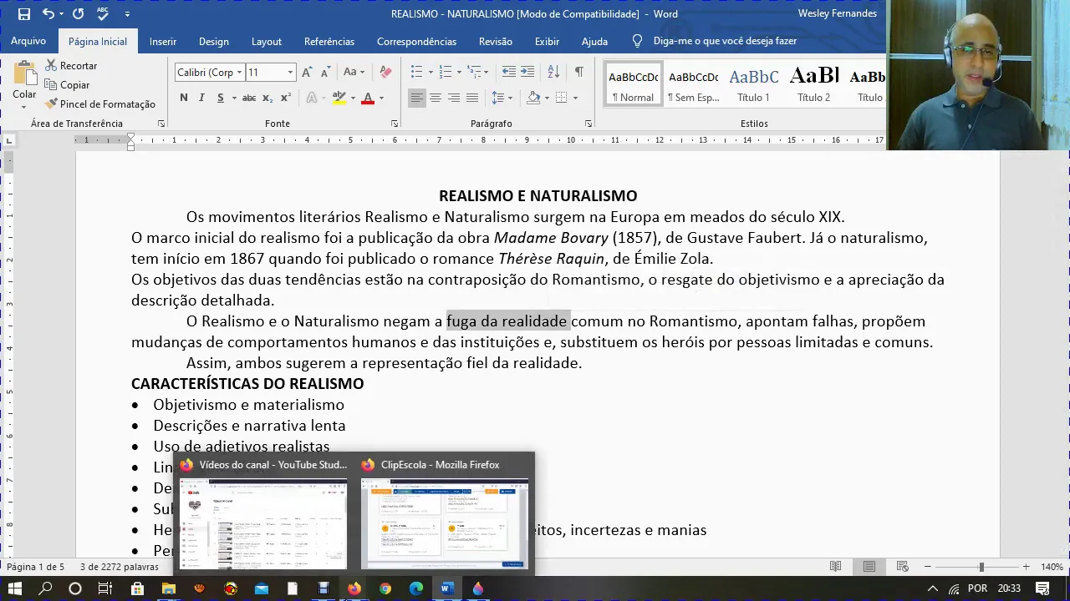Expand the borders dropdown arrow
The height and width of the screenshot is (601, 1070).
click(575, 98)
